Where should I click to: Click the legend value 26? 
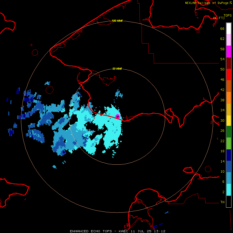[222, 131]
